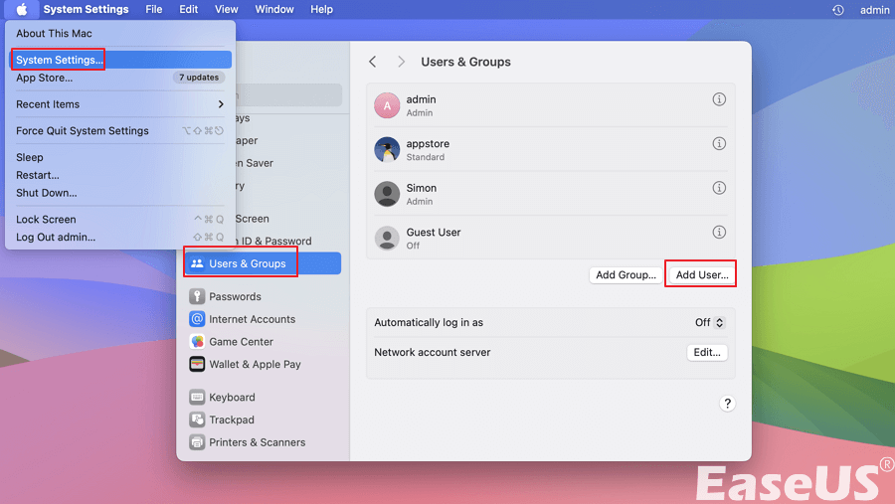895x504 pixels.
Task: Open the Window menu
Action: point(274,9)
